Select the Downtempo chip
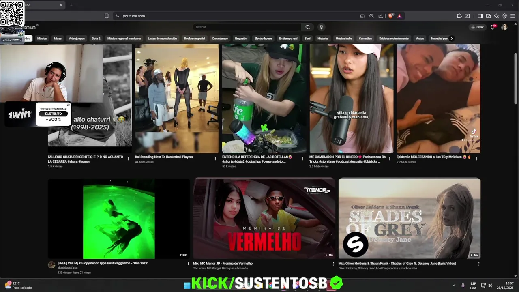 coord(220,39)
